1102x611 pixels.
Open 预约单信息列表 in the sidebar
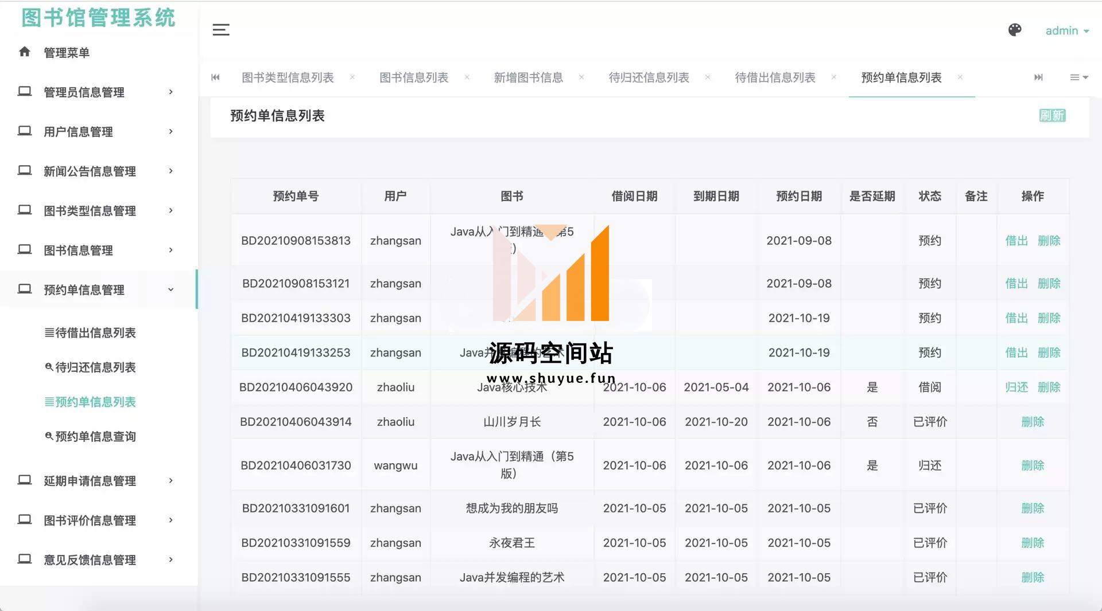click(90, 402)
